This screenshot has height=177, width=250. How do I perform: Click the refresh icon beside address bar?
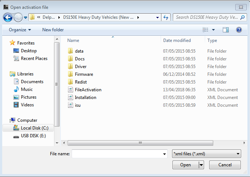click(x=166, y=17)
